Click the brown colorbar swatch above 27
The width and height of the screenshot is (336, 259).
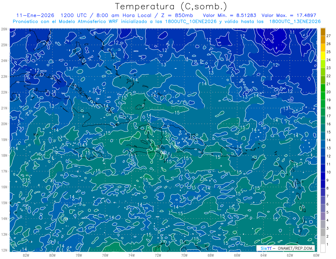click(323, 32)
